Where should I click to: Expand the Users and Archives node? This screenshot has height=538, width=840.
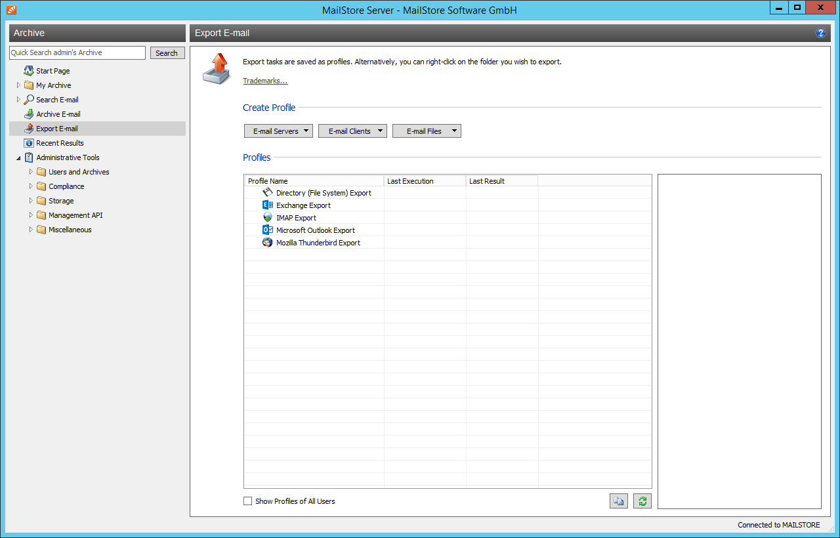click(31, 172)
